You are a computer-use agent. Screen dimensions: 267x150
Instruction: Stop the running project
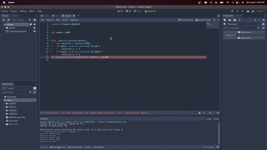point(242,11)
